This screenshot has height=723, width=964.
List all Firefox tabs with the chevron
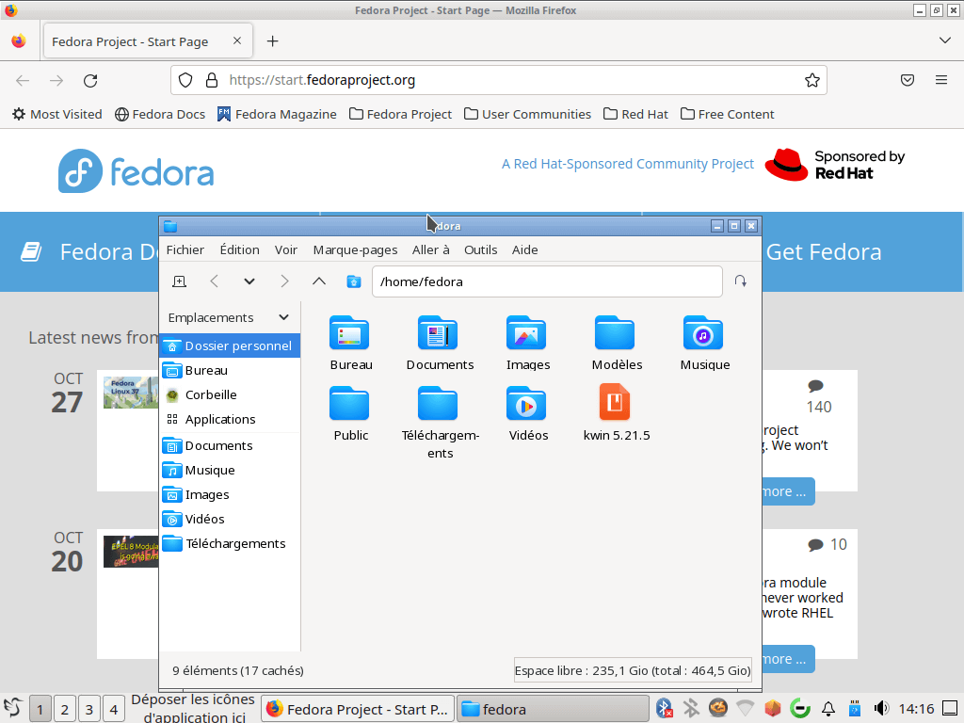click(x=945, y=40)
